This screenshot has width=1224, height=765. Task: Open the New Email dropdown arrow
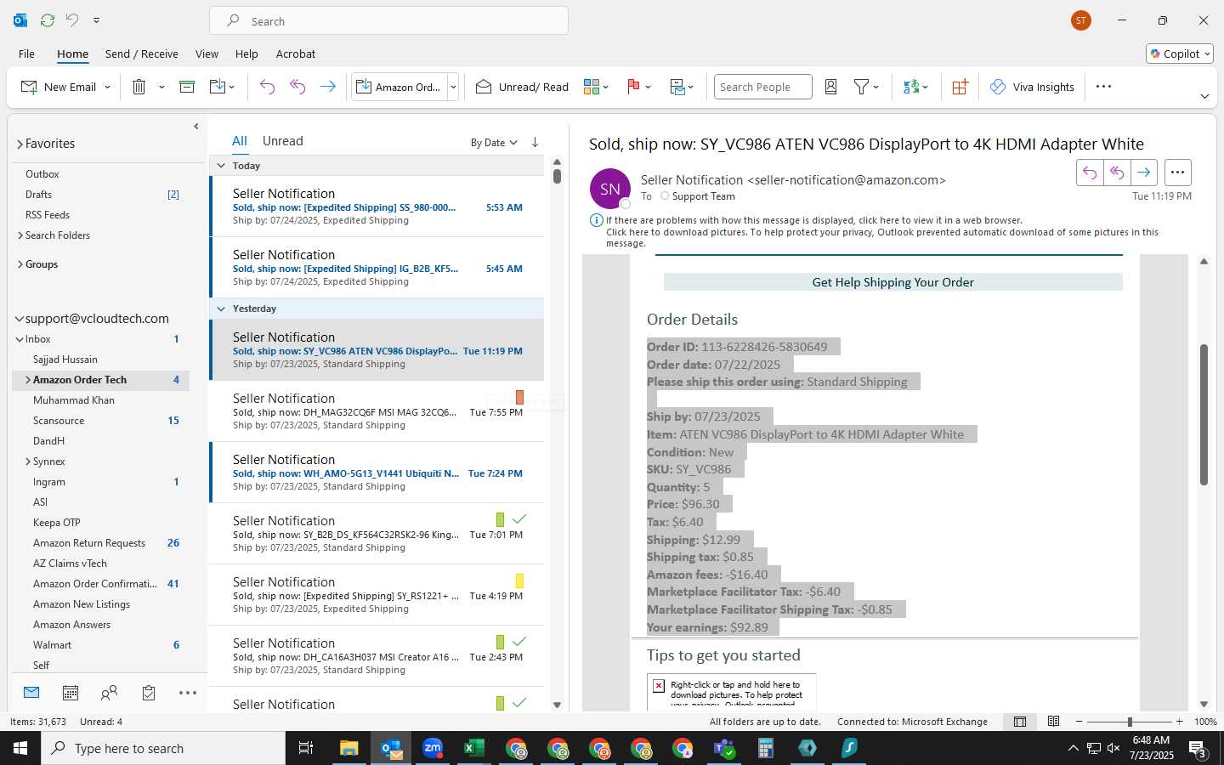(x=107, y=87)
